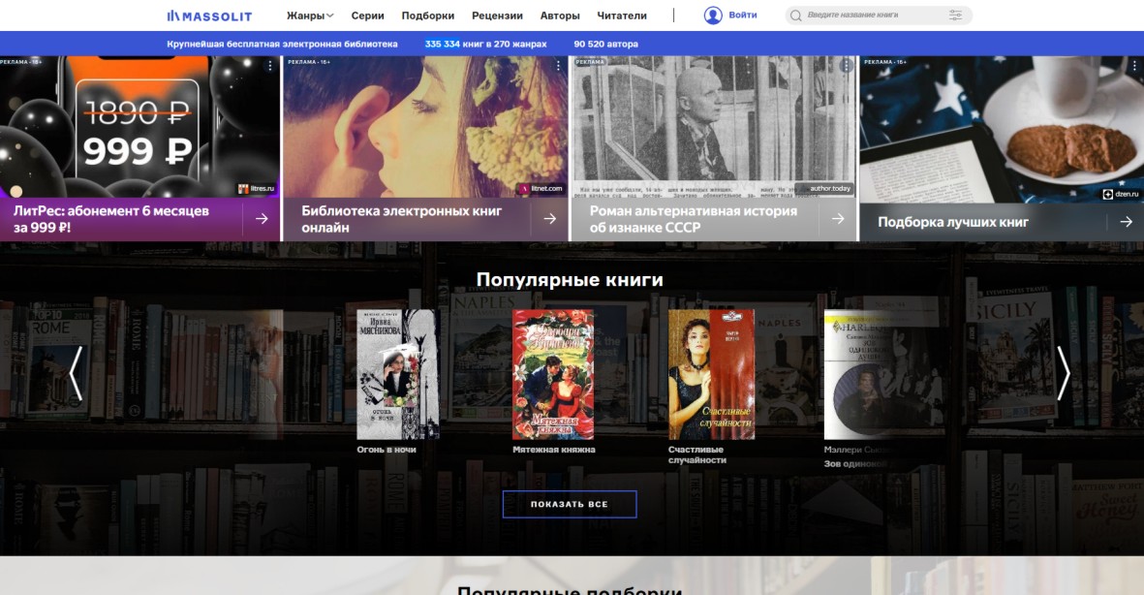This screenshot has width=1144, height=595.
Task: Go to the Рецензии section
Action: point(497,16)
